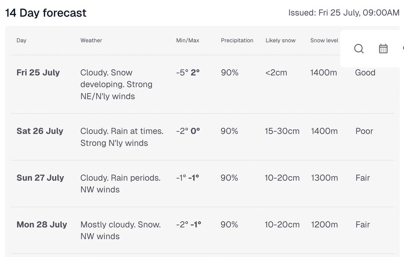The width and height of the screenshot is (404, 257).
Task: Open the search magnifier icon
Action: pos(359,48)
